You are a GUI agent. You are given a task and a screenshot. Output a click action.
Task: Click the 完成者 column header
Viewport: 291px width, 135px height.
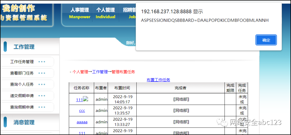pyautogui.click(x=180, y=88)
